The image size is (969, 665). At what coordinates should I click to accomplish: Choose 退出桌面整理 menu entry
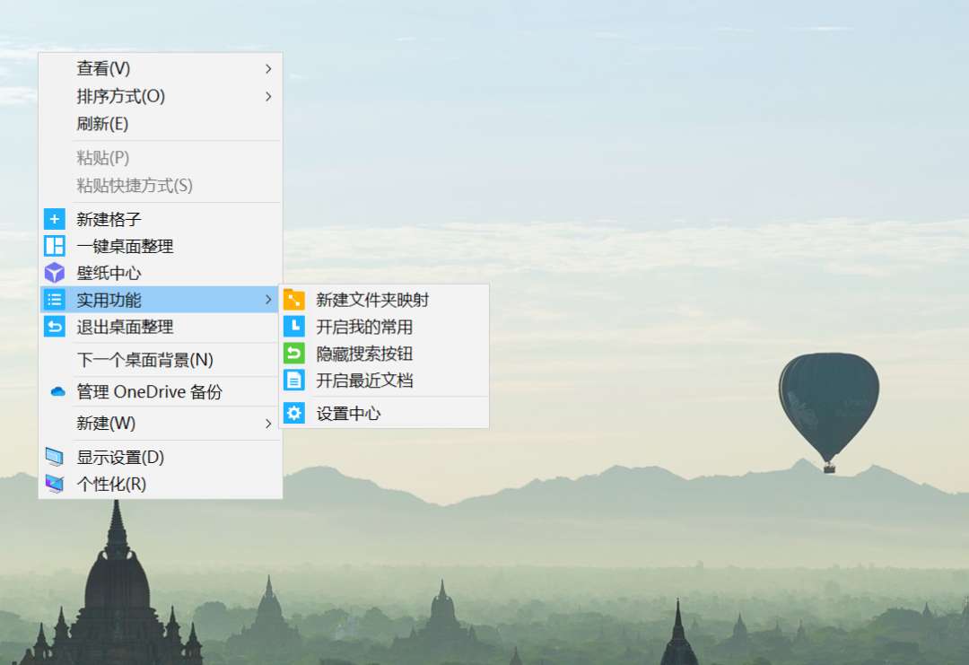[160, 327]
